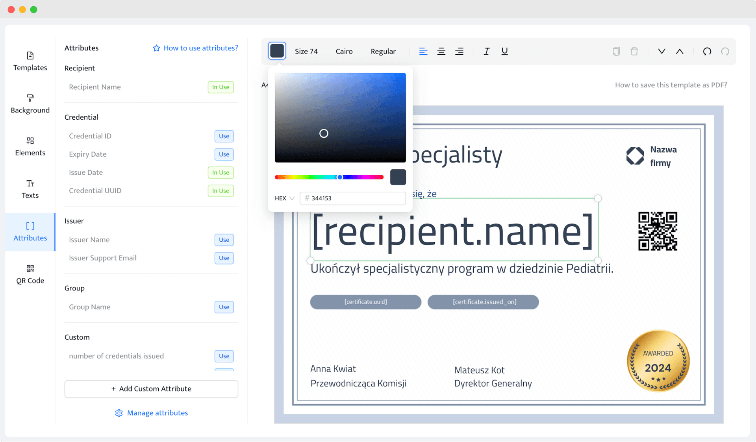756x442 pixels.
Task: Select the Attributes panel icon
Action: 30,226
